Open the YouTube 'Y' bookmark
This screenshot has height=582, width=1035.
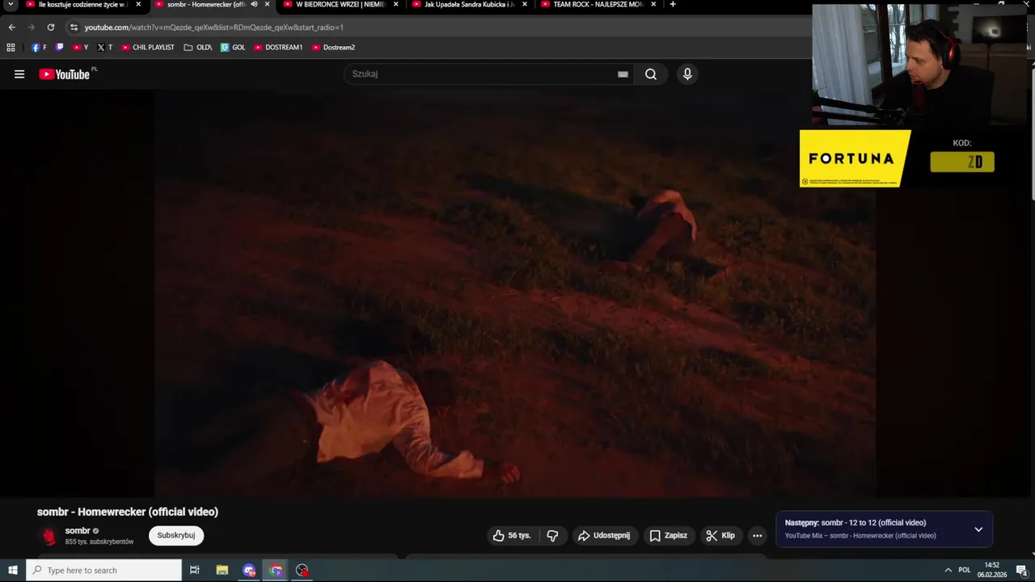[x=81, y=47]
